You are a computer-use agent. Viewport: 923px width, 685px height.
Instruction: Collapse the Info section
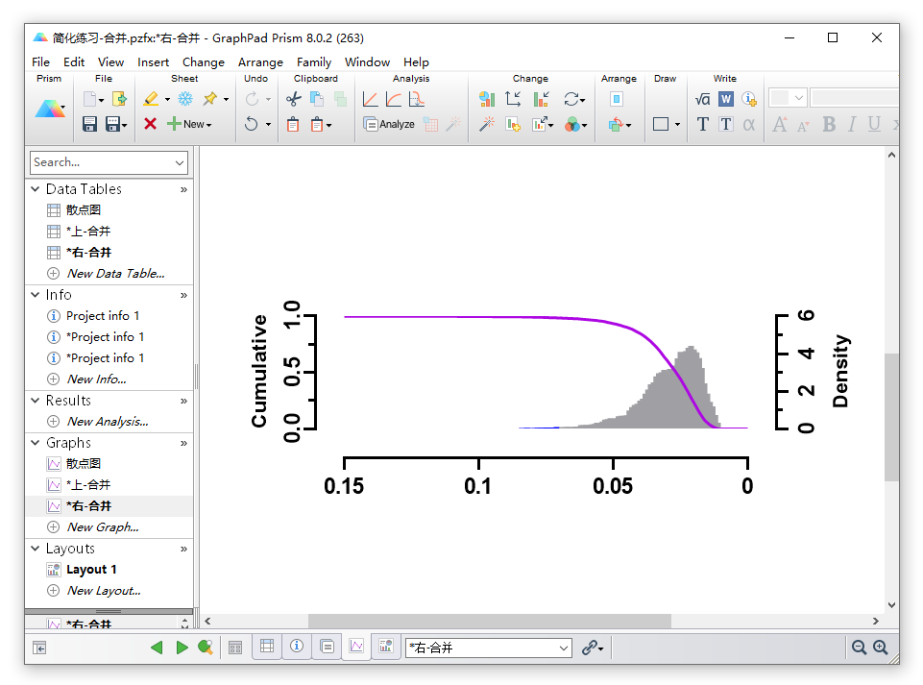[36, 295]
